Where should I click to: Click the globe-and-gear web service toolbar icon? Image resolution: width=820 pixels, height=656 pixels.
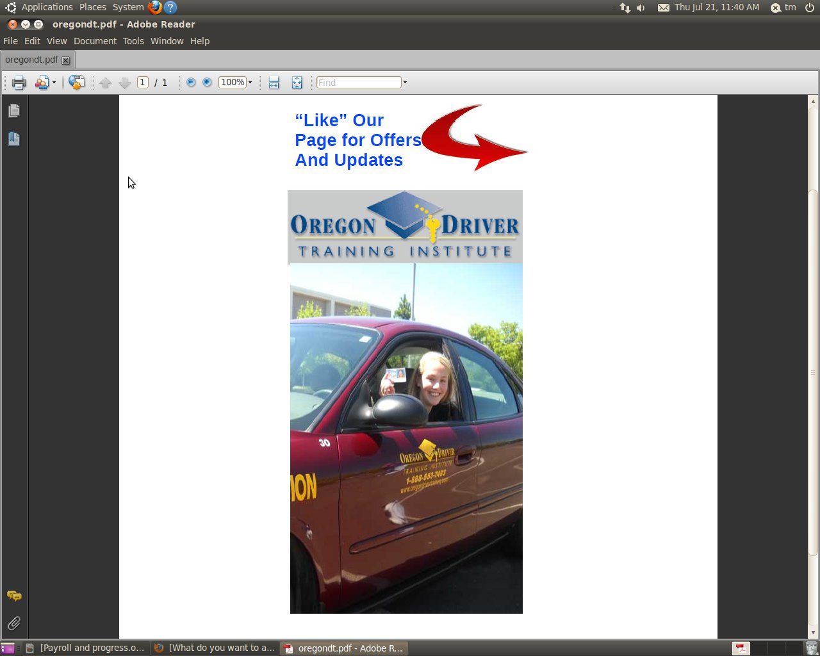(x=77, y=83)
